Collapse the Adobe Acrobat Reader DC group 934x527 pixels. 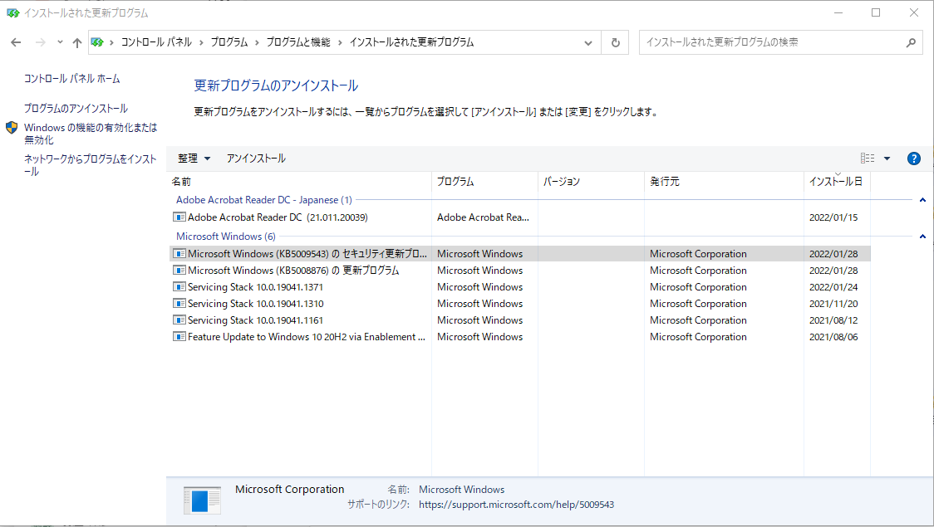922,200
